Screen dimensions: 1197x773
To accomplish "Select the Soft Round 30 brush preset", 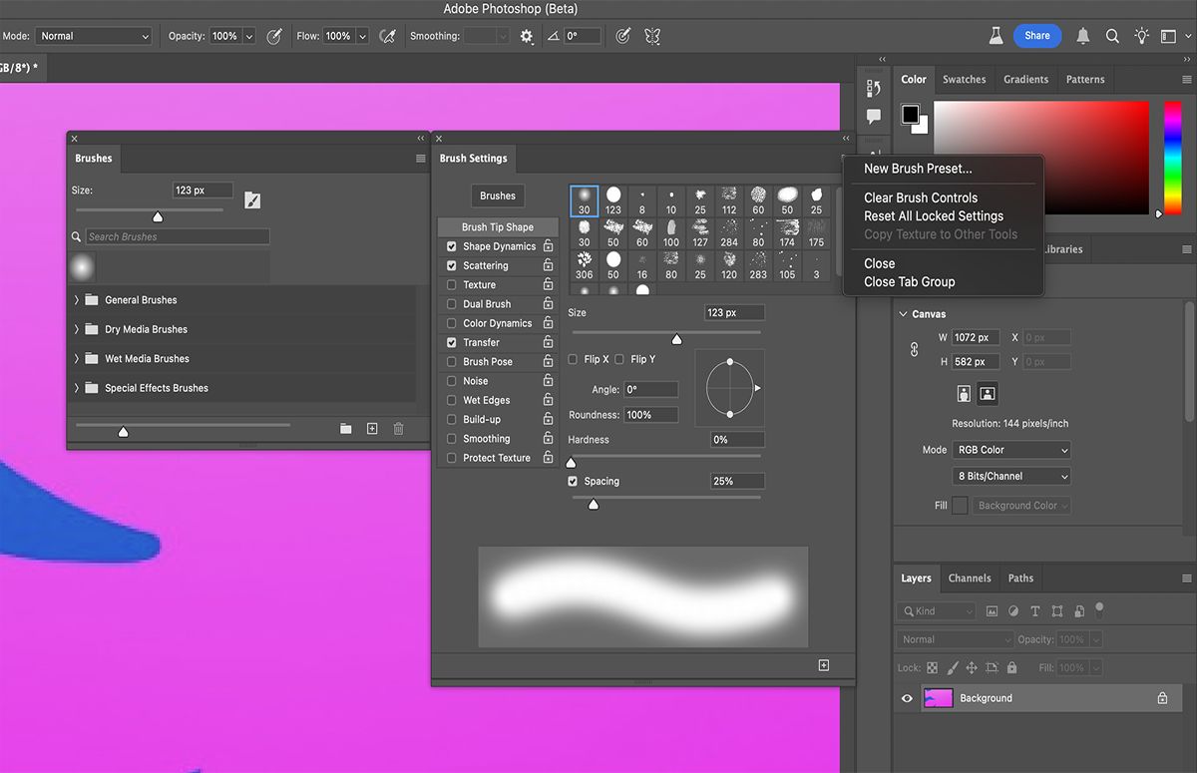I will [584, 197].
